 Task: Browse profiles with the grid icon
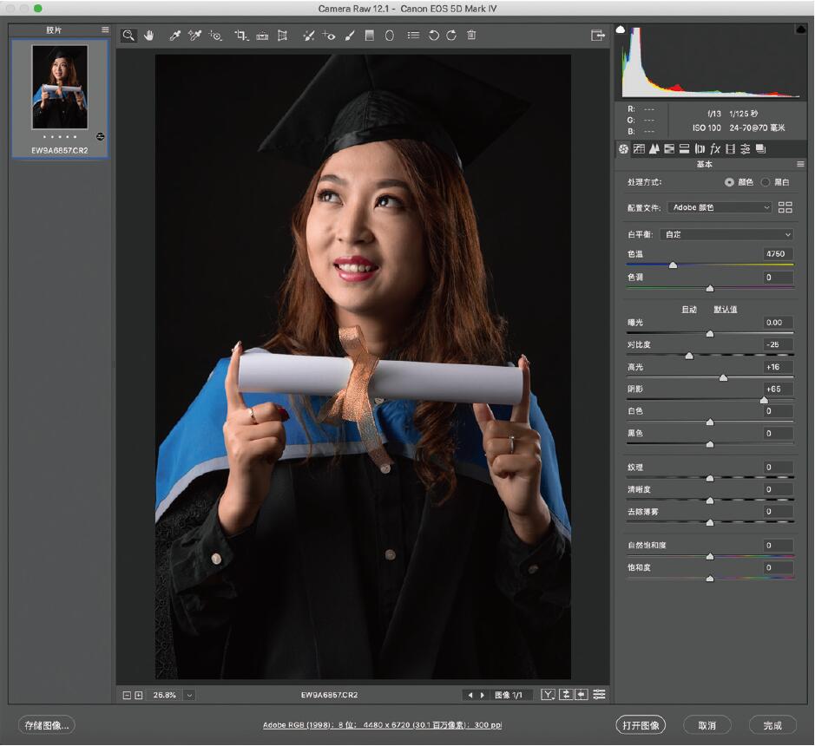[x=785, y=207]
